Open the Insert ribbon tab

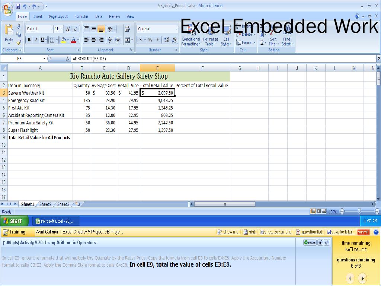click(38, 16)
